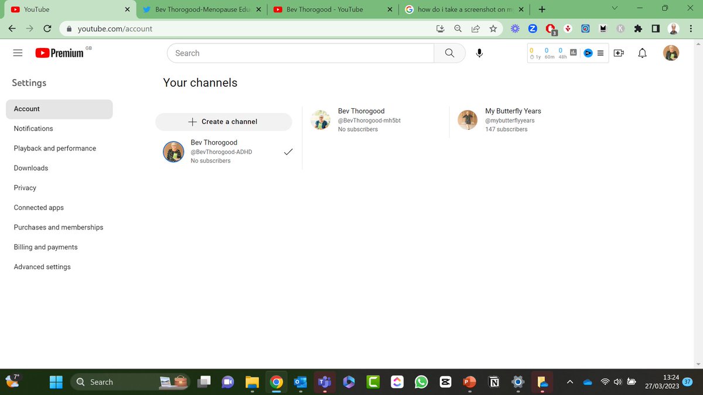The image size is (703, 395).
Task: Open WhatsApp from the taskbar
Action: pyautogui.click(x=421, y=382)
